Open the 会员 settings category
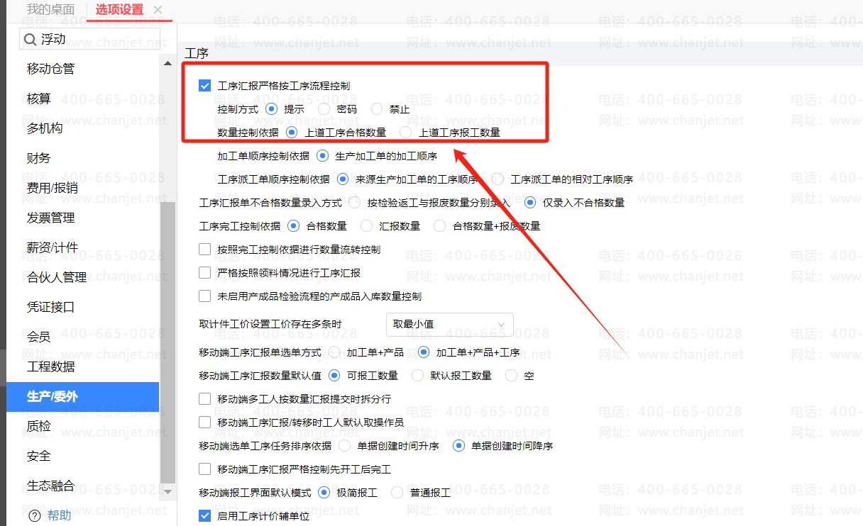The width and height of the screenshot is (863, 526). pos(39,337)
